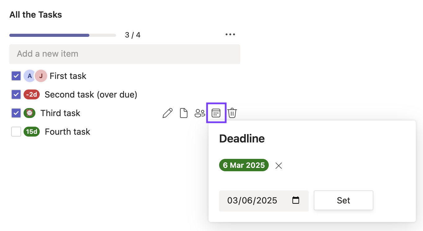Uncheck the First task checkbox

click(x=16, y=76)
